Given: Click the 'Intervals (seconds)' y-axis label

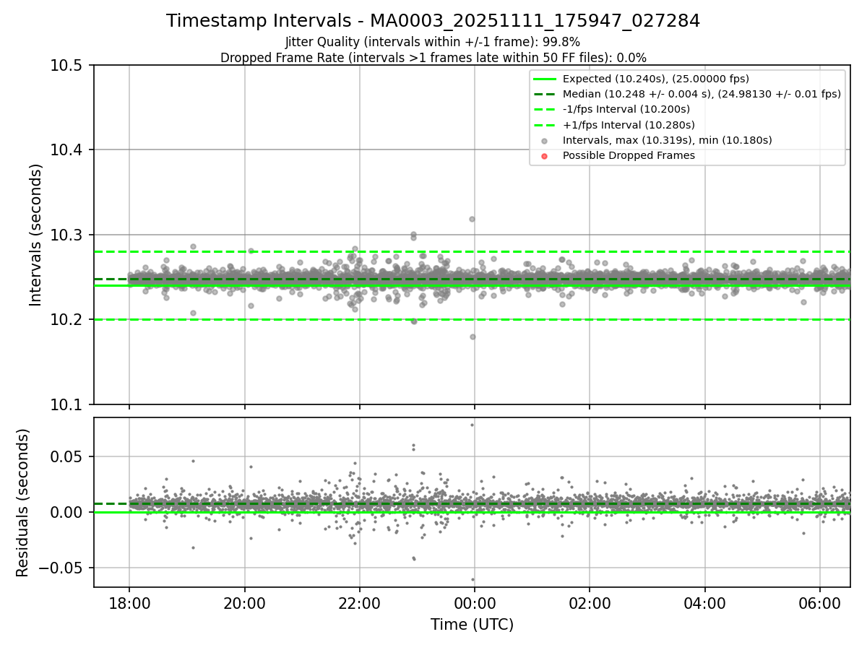Looking at the screenshot, I should point(36,235).
